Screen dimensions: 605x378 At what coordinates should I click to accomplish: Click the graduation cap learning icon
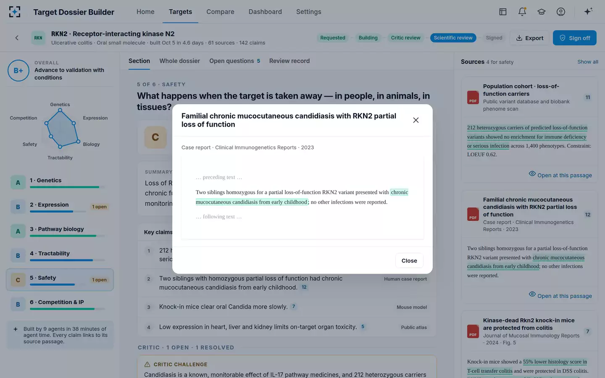pyautogui.click(x=542, y=12)
